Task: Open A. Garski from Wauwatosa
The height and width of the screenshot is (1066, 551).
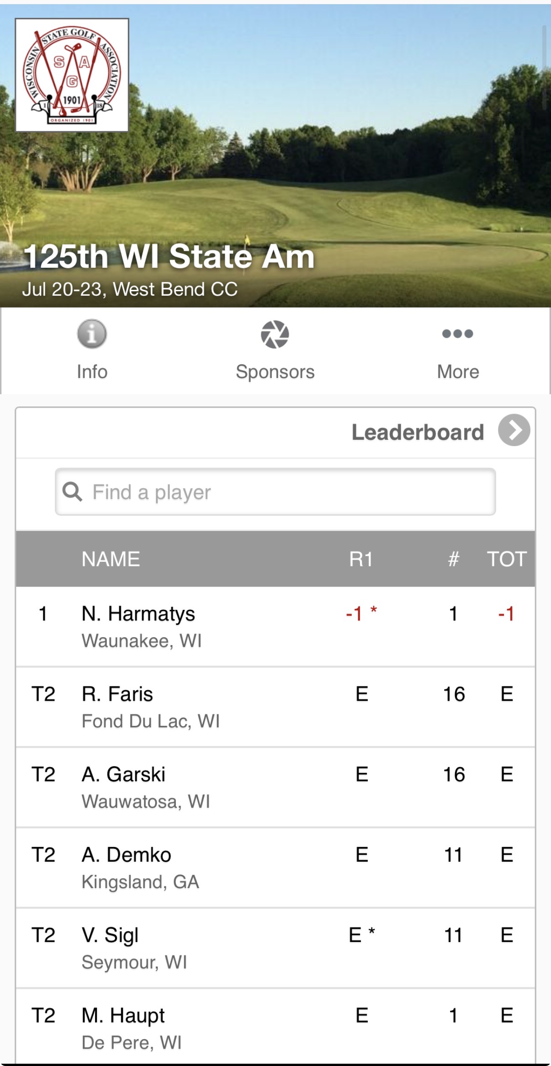Action: coord(275,787)
